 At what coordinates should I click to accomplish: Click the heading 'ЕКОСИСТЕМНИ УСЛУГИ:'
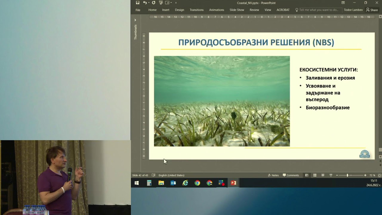coord(329,70)
